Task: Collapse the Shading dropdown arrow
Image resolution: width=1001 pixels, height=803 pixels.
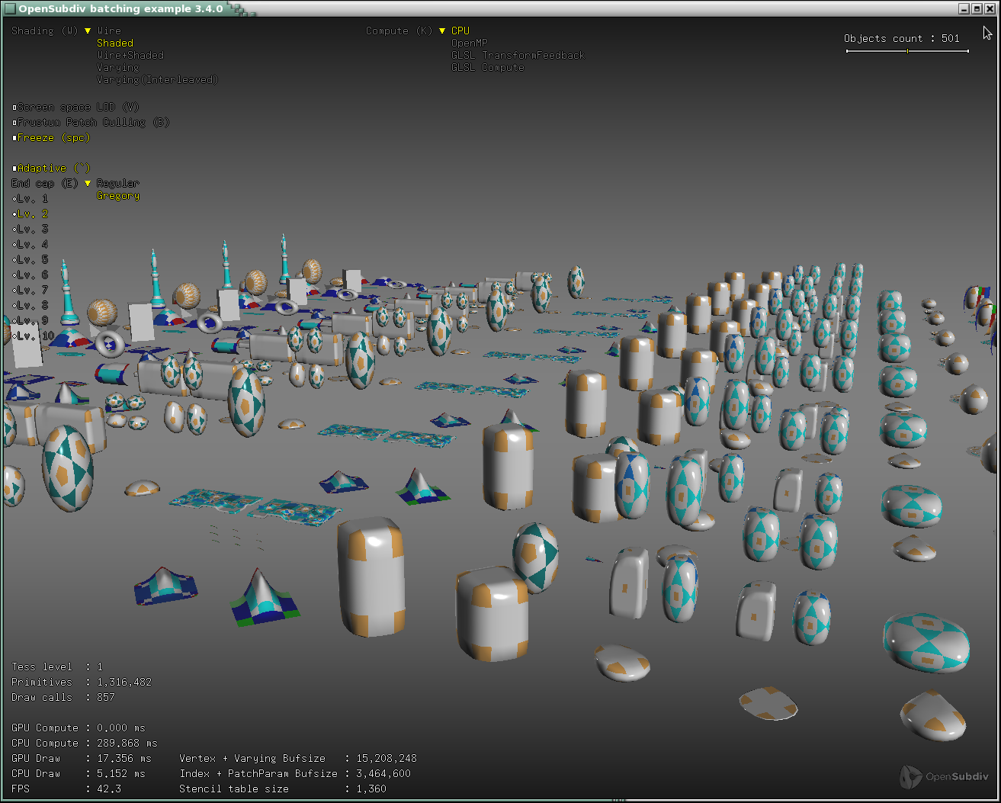Action: pos(88,31)
